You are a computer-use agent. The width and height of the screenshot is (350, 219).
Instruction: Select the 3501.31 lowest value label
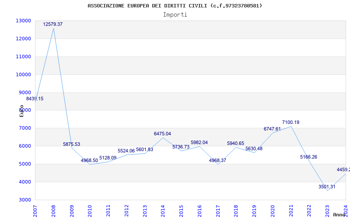(x=327, y=187)
